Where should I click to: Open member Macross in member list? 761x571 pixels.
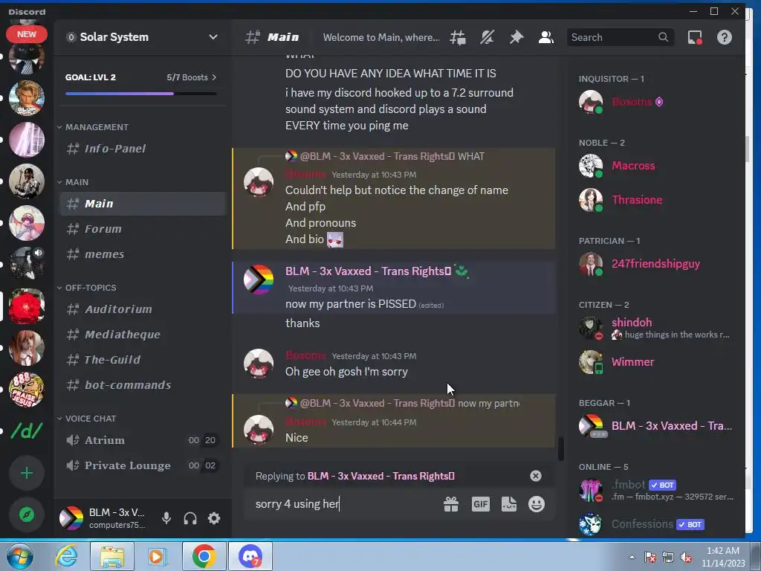pyautogui.click(x=656, y=166)
